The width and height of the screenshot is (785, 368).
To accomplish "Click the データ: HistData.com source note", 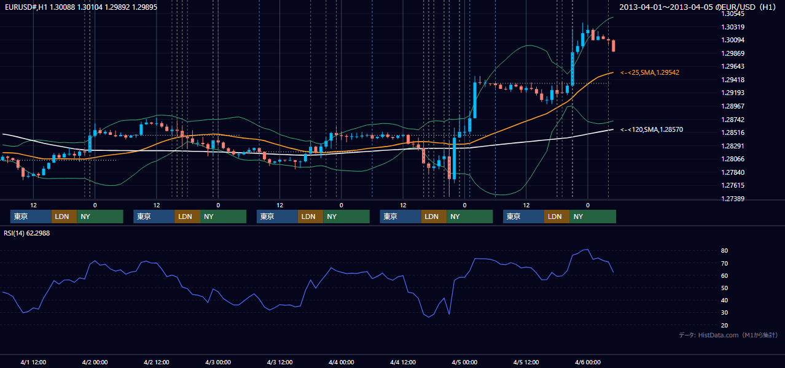I will click(728, 335).
